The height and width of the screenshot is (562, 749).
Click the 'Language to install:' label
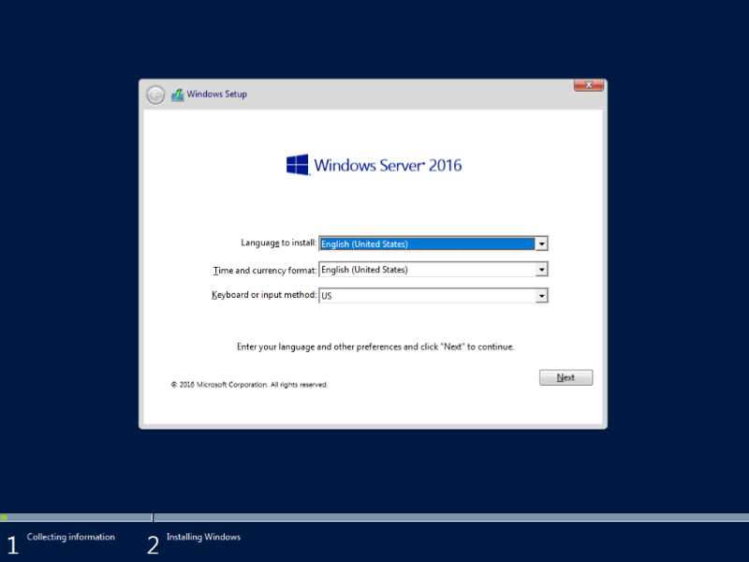point(278,243)
